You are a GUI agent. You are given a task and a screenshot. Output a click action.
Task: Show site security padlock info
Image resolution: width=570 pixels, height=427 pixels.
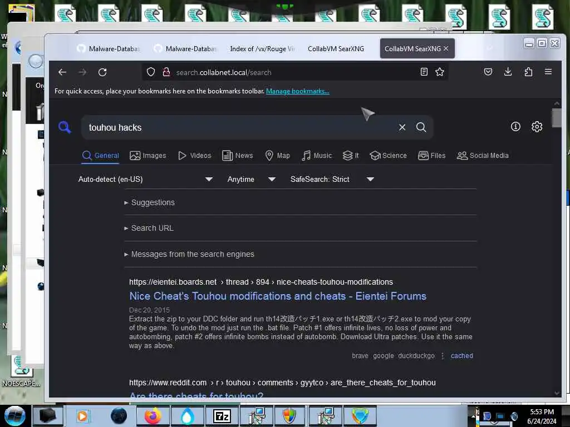[166, 72]
